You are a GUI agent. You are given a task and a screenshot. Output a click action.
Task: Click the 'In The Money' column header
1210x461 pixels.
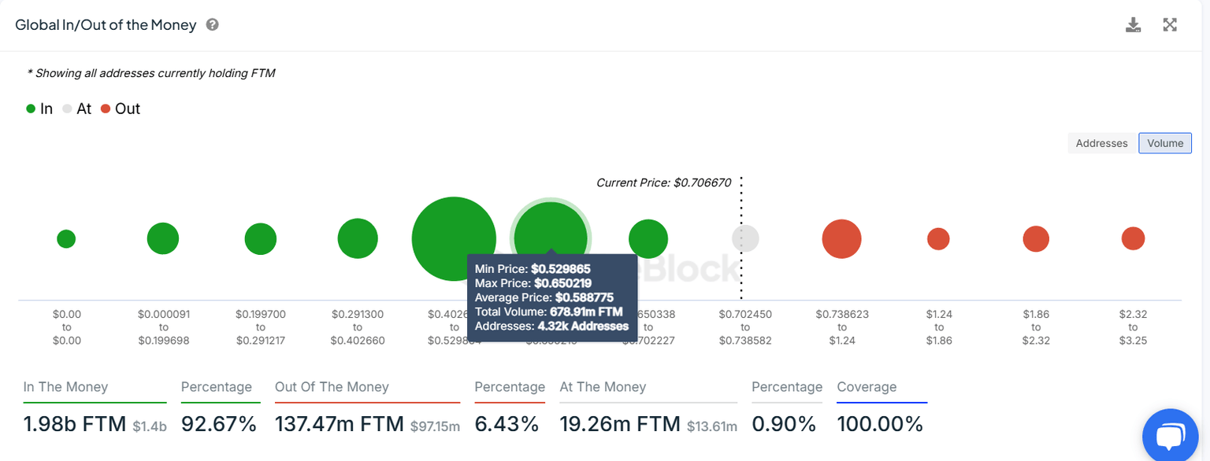tap(65, 386)
